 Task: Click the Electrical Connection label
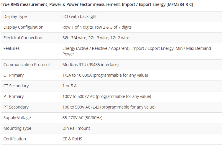tap(23, 38)
